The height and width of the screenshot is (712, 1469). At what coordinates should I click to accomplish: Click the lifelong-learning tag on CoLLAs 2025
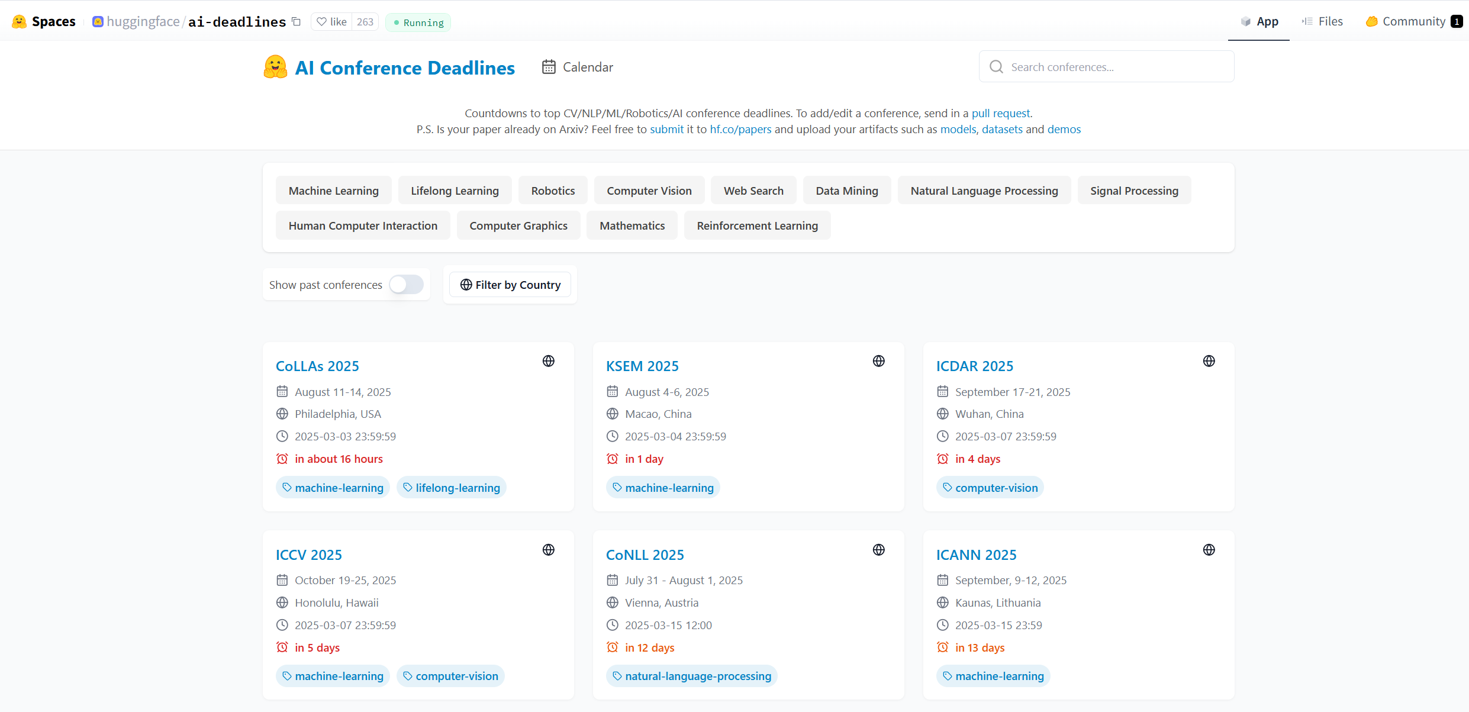click(x=452, y=488)
